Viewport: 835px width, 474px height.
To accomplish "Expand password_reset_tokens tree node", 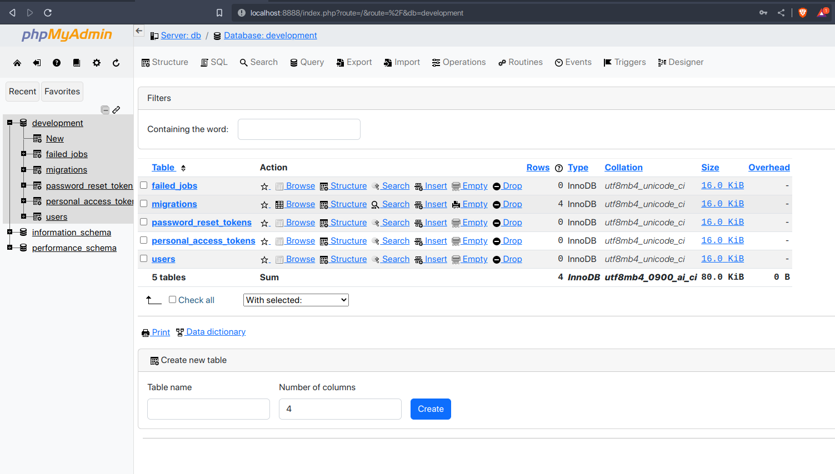I will pyautogui.click(x=23, y=185).
